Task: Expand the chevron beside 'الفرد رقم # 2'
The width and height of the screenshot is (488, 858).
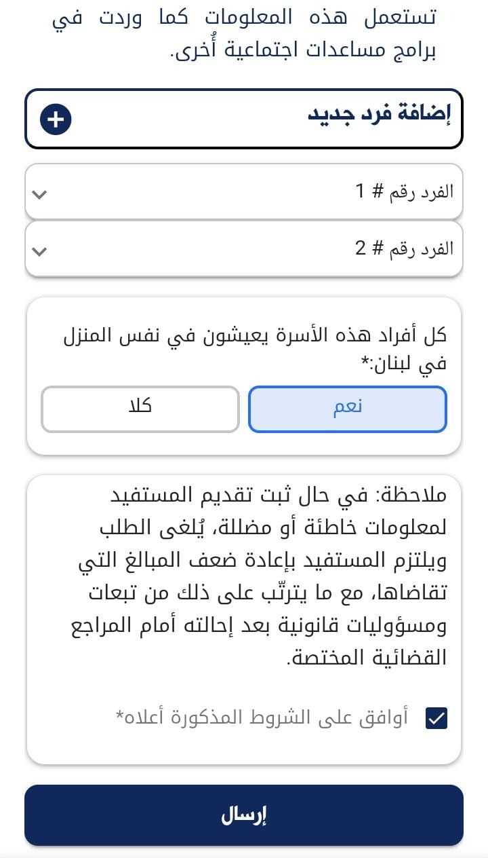Action: coord(39,251)
